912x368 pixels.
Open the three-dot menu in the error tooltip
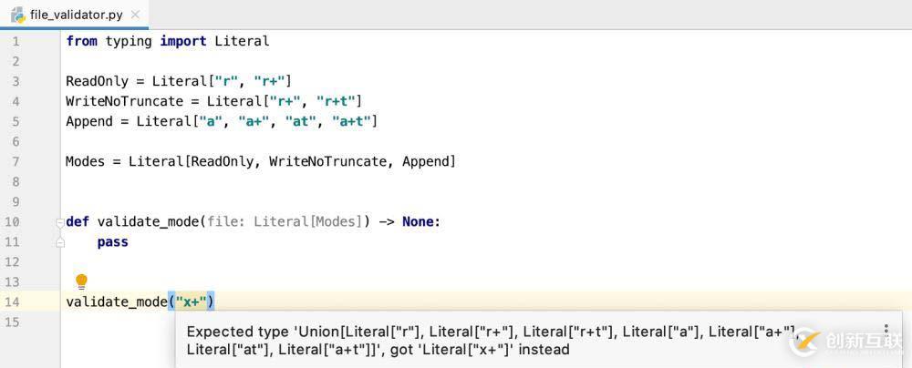coord(885,332)
